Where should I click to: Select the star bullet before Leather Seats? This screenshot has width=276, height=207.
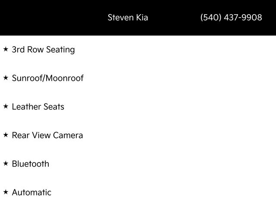click(x=6, y=107)
